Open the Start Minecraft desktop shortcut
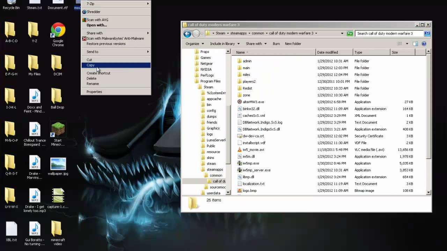 (x=58, y=134)
